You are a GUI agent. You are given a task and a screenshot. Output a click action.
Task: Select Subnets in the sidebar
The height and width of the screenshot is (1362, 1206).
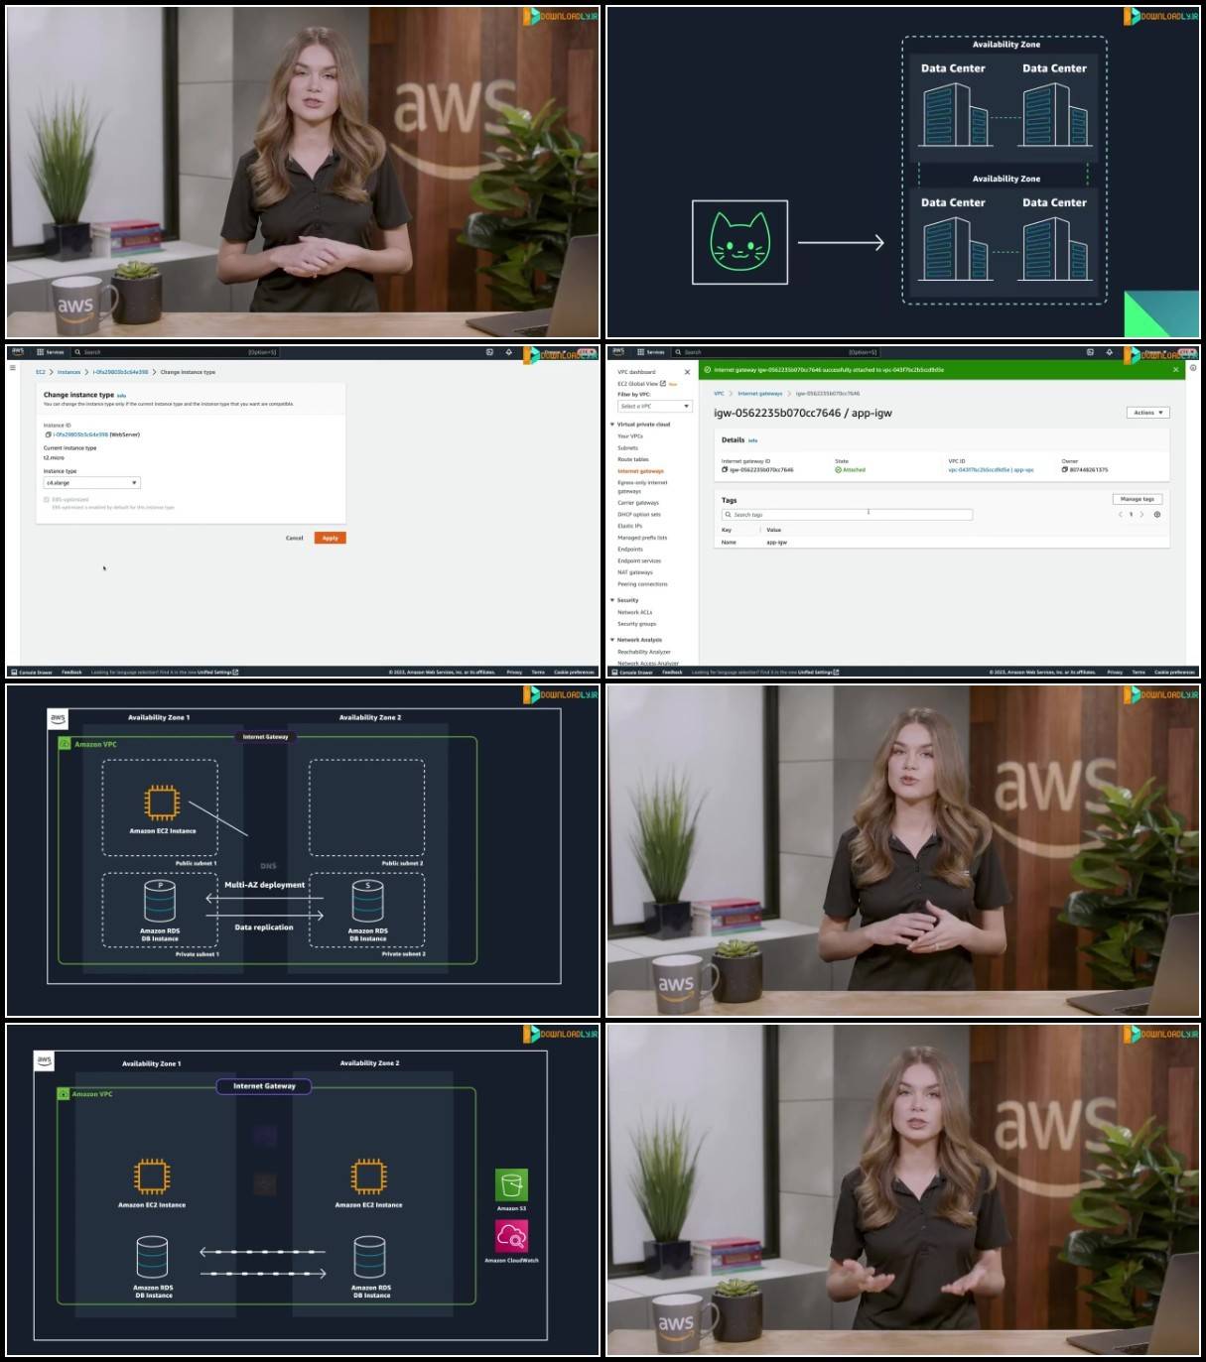click(x=627, y=448)
